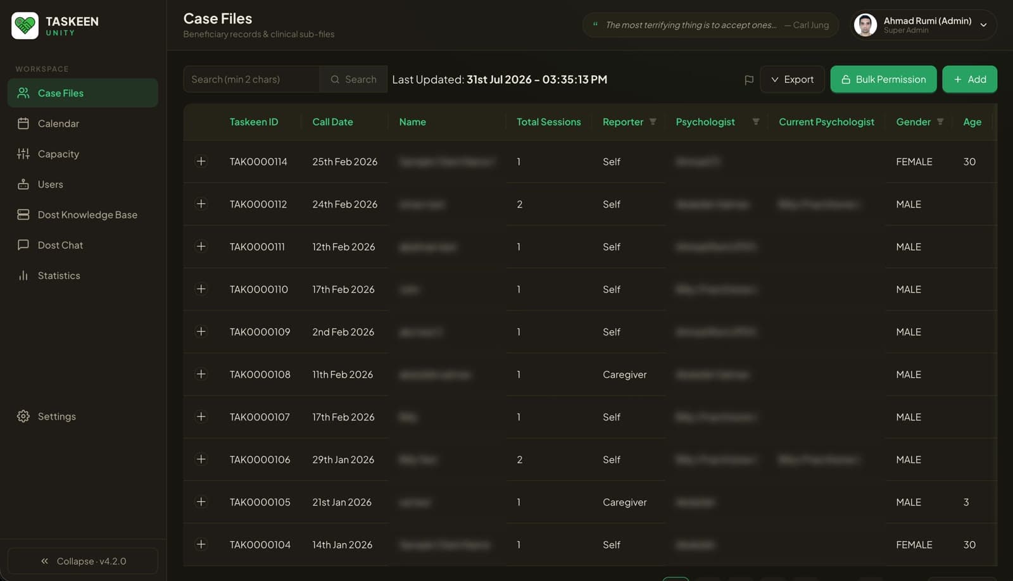The width and height of the screenshot is (1013, 581).
Task: Sort by Taskeen ID column header
Action: coord(254,122)
